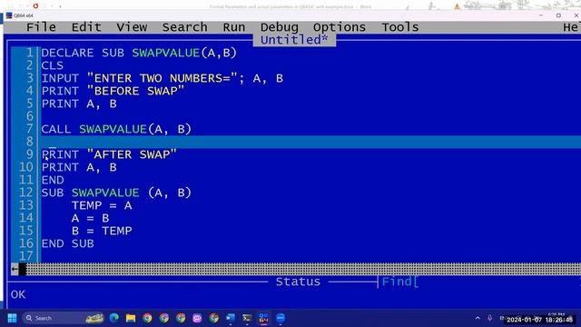This screenshot has height=327, width=581.
Task: Click the INPUT "ENTER TWO NUMBERS=" line
Action: 162,78
